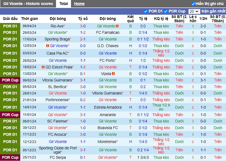The width and height of the screenshot is (226, 161).
Task: Uncheck the POR D1 league filter
Action: tap(146, 11)
